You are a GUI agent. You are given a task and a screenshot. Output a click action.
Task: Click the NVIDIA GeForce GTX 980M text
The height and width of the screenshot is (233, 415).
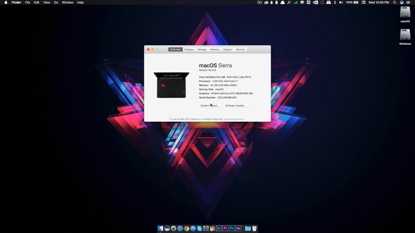pos(232,94)
